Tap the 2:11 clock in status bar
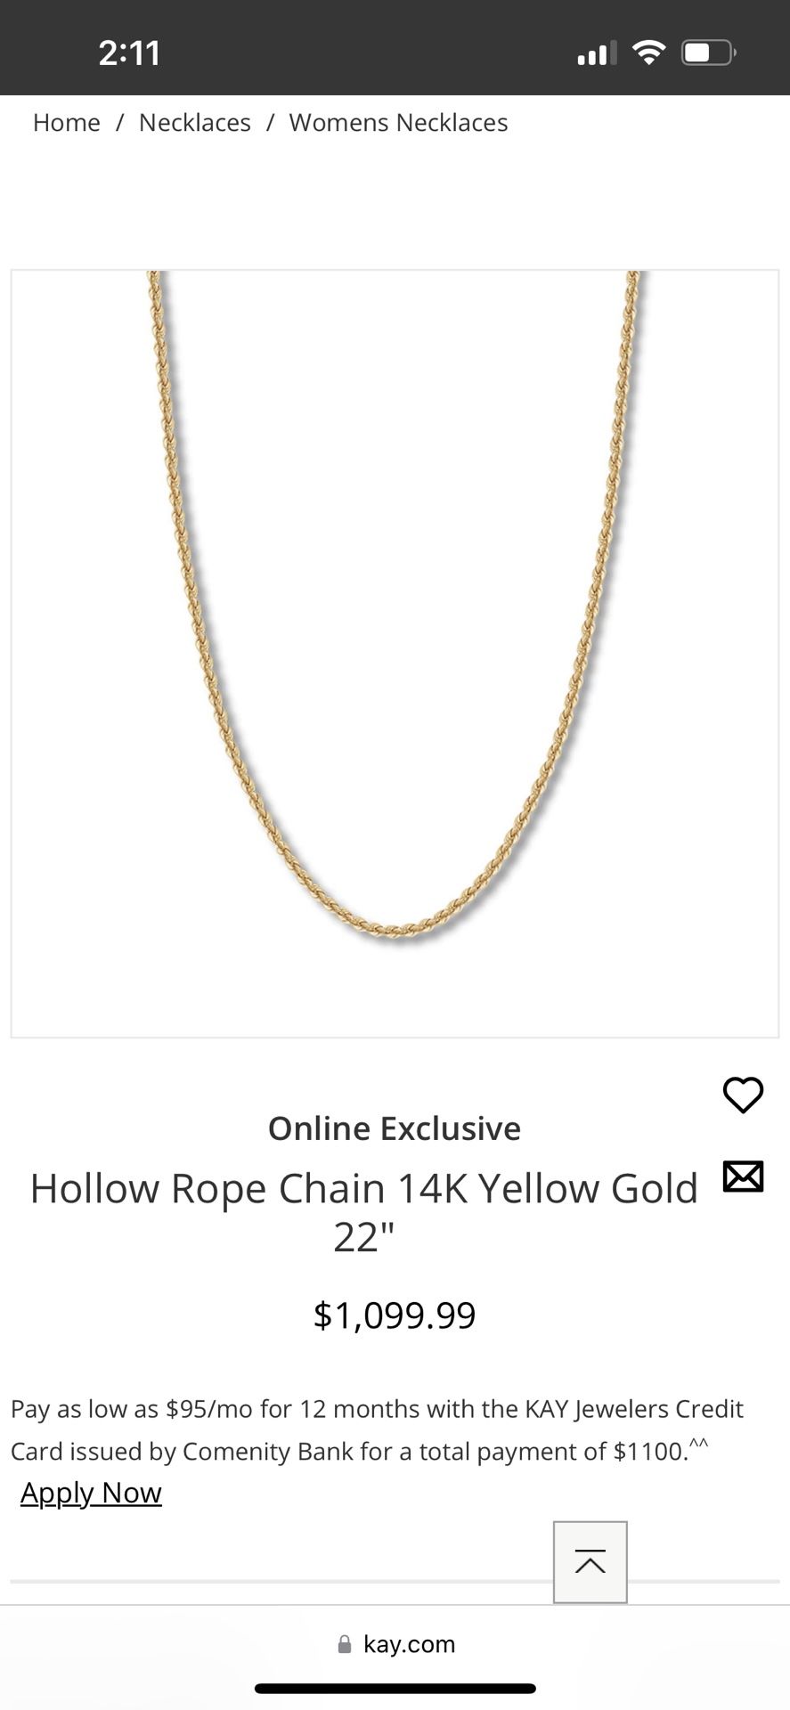790x1710 pixels. [129, 53]
